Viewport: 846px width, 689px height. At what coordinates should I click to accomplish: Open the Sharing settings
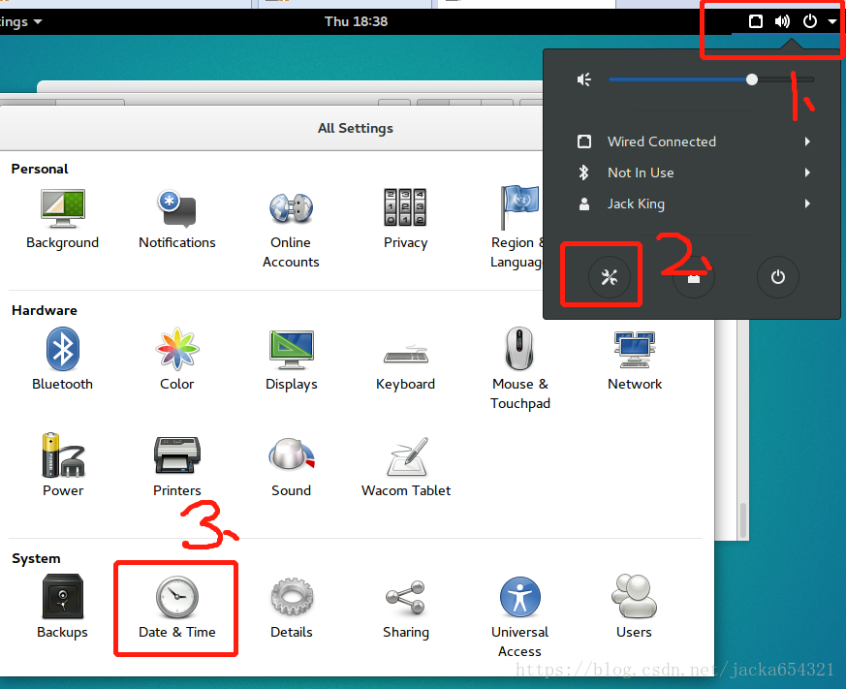[406, 610]
